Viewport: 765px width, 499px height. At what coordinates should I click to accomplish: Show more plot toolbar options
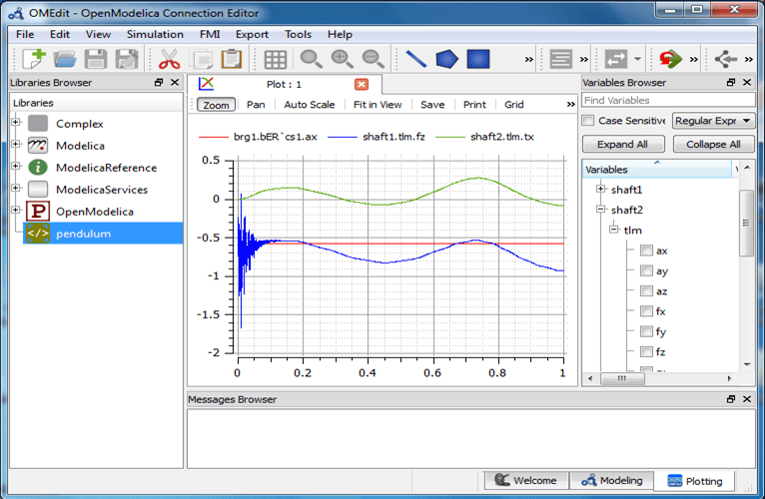coord(571,105)
